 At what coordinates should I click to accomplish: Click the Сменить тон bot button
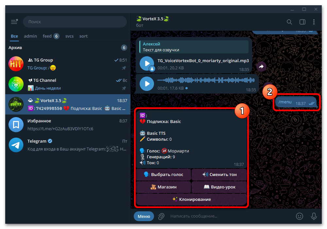pyautogui.click(x=219, y=175)
